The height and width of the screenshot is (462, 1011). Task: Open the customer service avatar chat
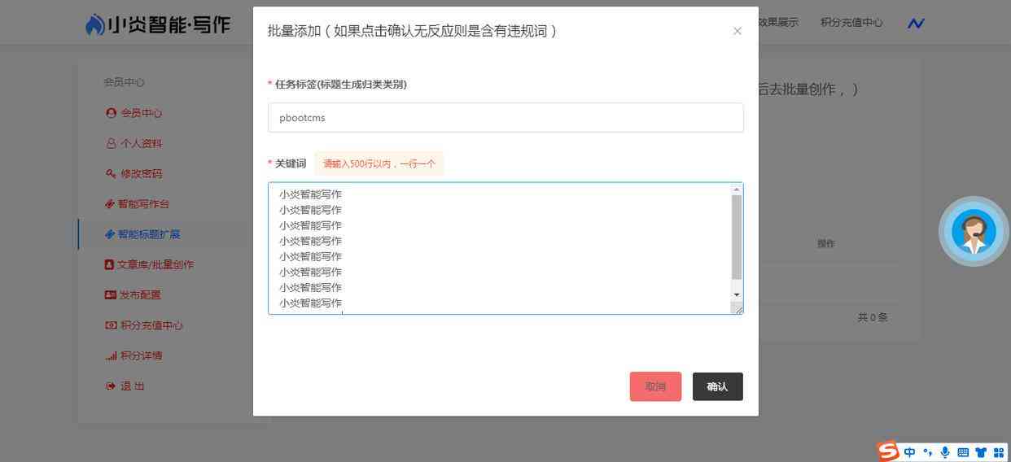click(974, 232)
